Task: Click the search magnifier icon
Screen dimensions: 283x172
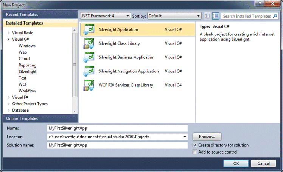Action: [x=275, y=16]
